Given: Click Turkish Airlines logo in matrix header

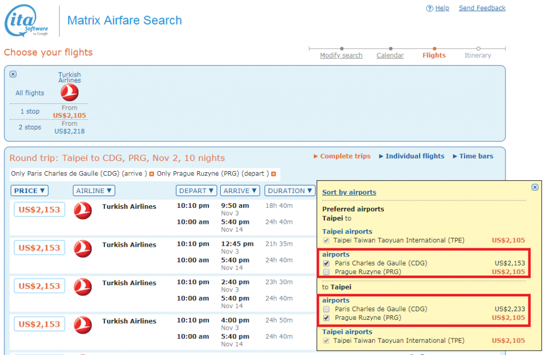Looking at the screenshot, I should pyautogui.click(x=69, y=93).
